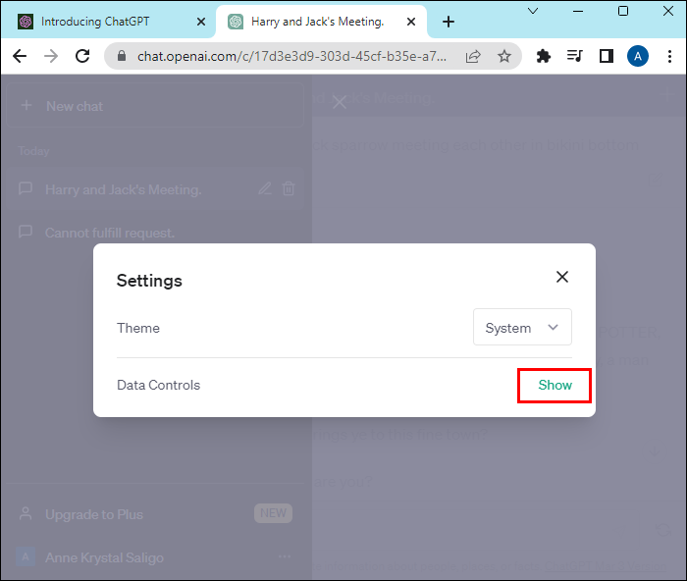The width and height of the screenshot is (687, 581).
Task: Close the Settings dialog
Action: point(562,277)
